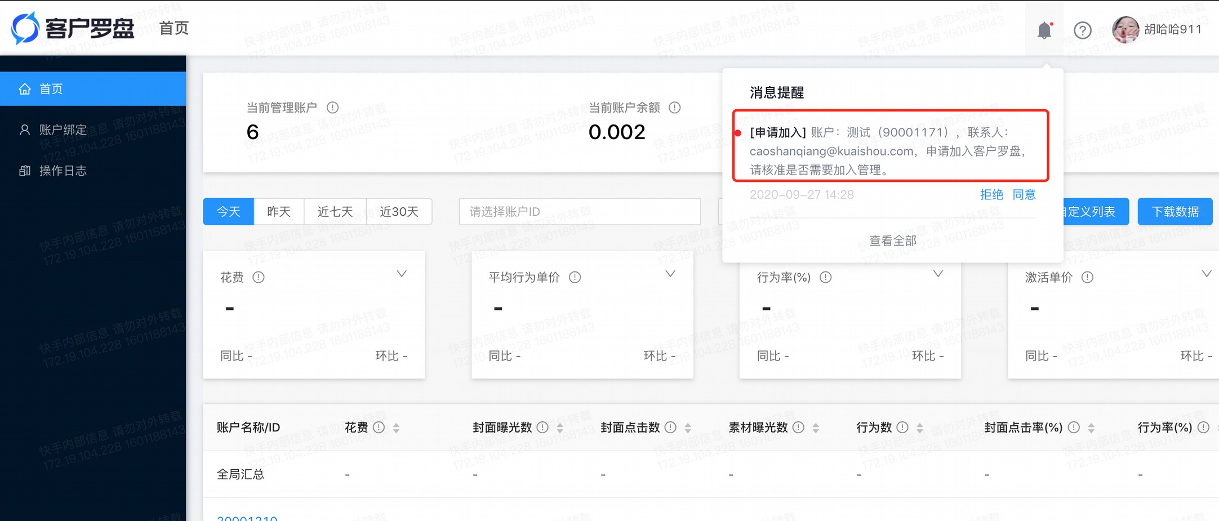Select the home icon beside 首页 in sidebar
Viewport: 1219px width, 521px height.
25,88
